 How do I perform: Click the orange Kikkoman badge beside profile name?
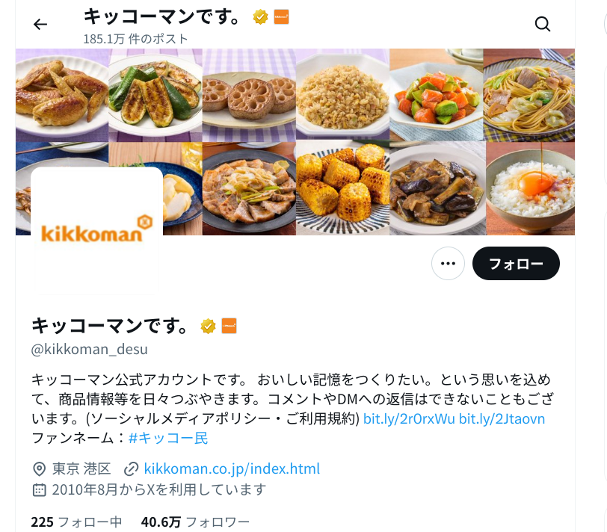coord(229,327)
